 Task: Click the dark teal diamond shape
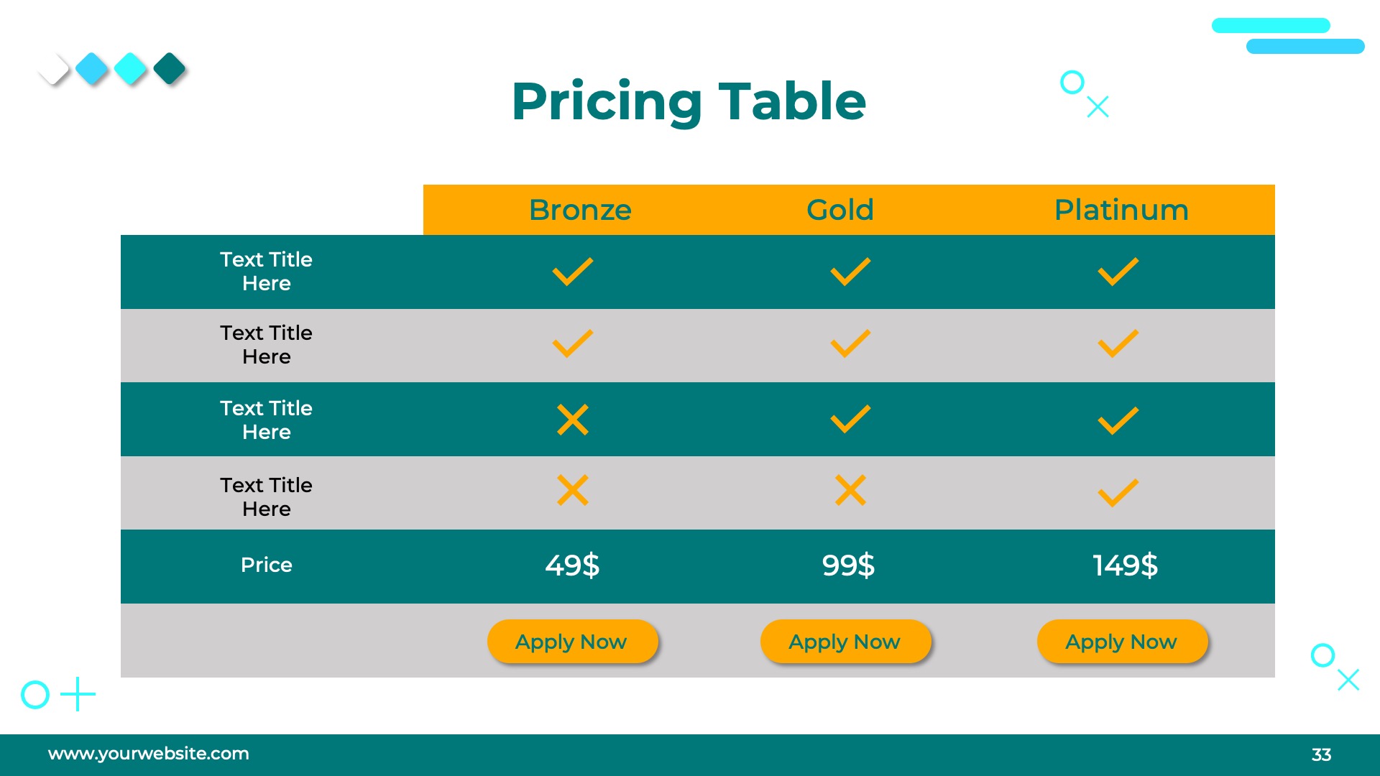170,69
